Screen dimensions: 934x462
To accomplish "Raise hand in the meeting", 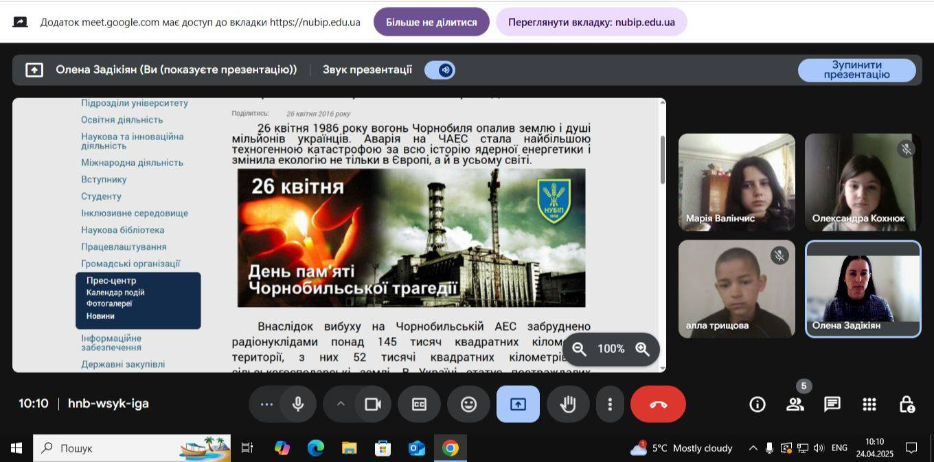I will tap(567, 404).
